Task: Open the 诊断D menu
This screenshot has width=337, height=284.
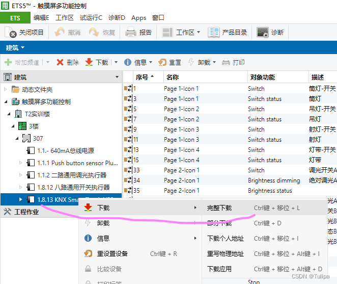Action: click(117, 18)
